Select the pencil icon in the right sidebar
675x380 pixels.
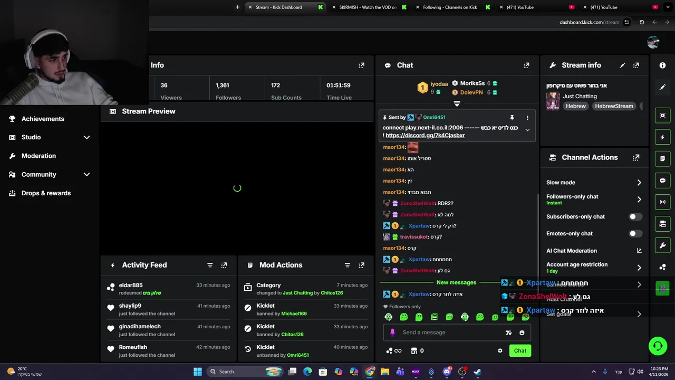click(x=662, y=87)
